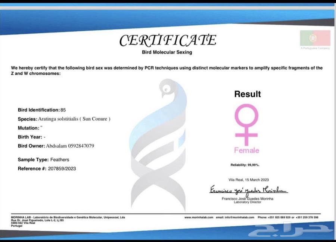336x242 pixels.
Task: Click the laboratory director's handwritten signature
Action: [248, 190]
